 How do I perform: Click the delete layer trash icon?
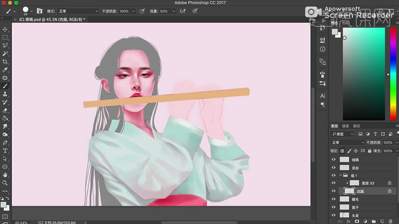tap(391, 222)
